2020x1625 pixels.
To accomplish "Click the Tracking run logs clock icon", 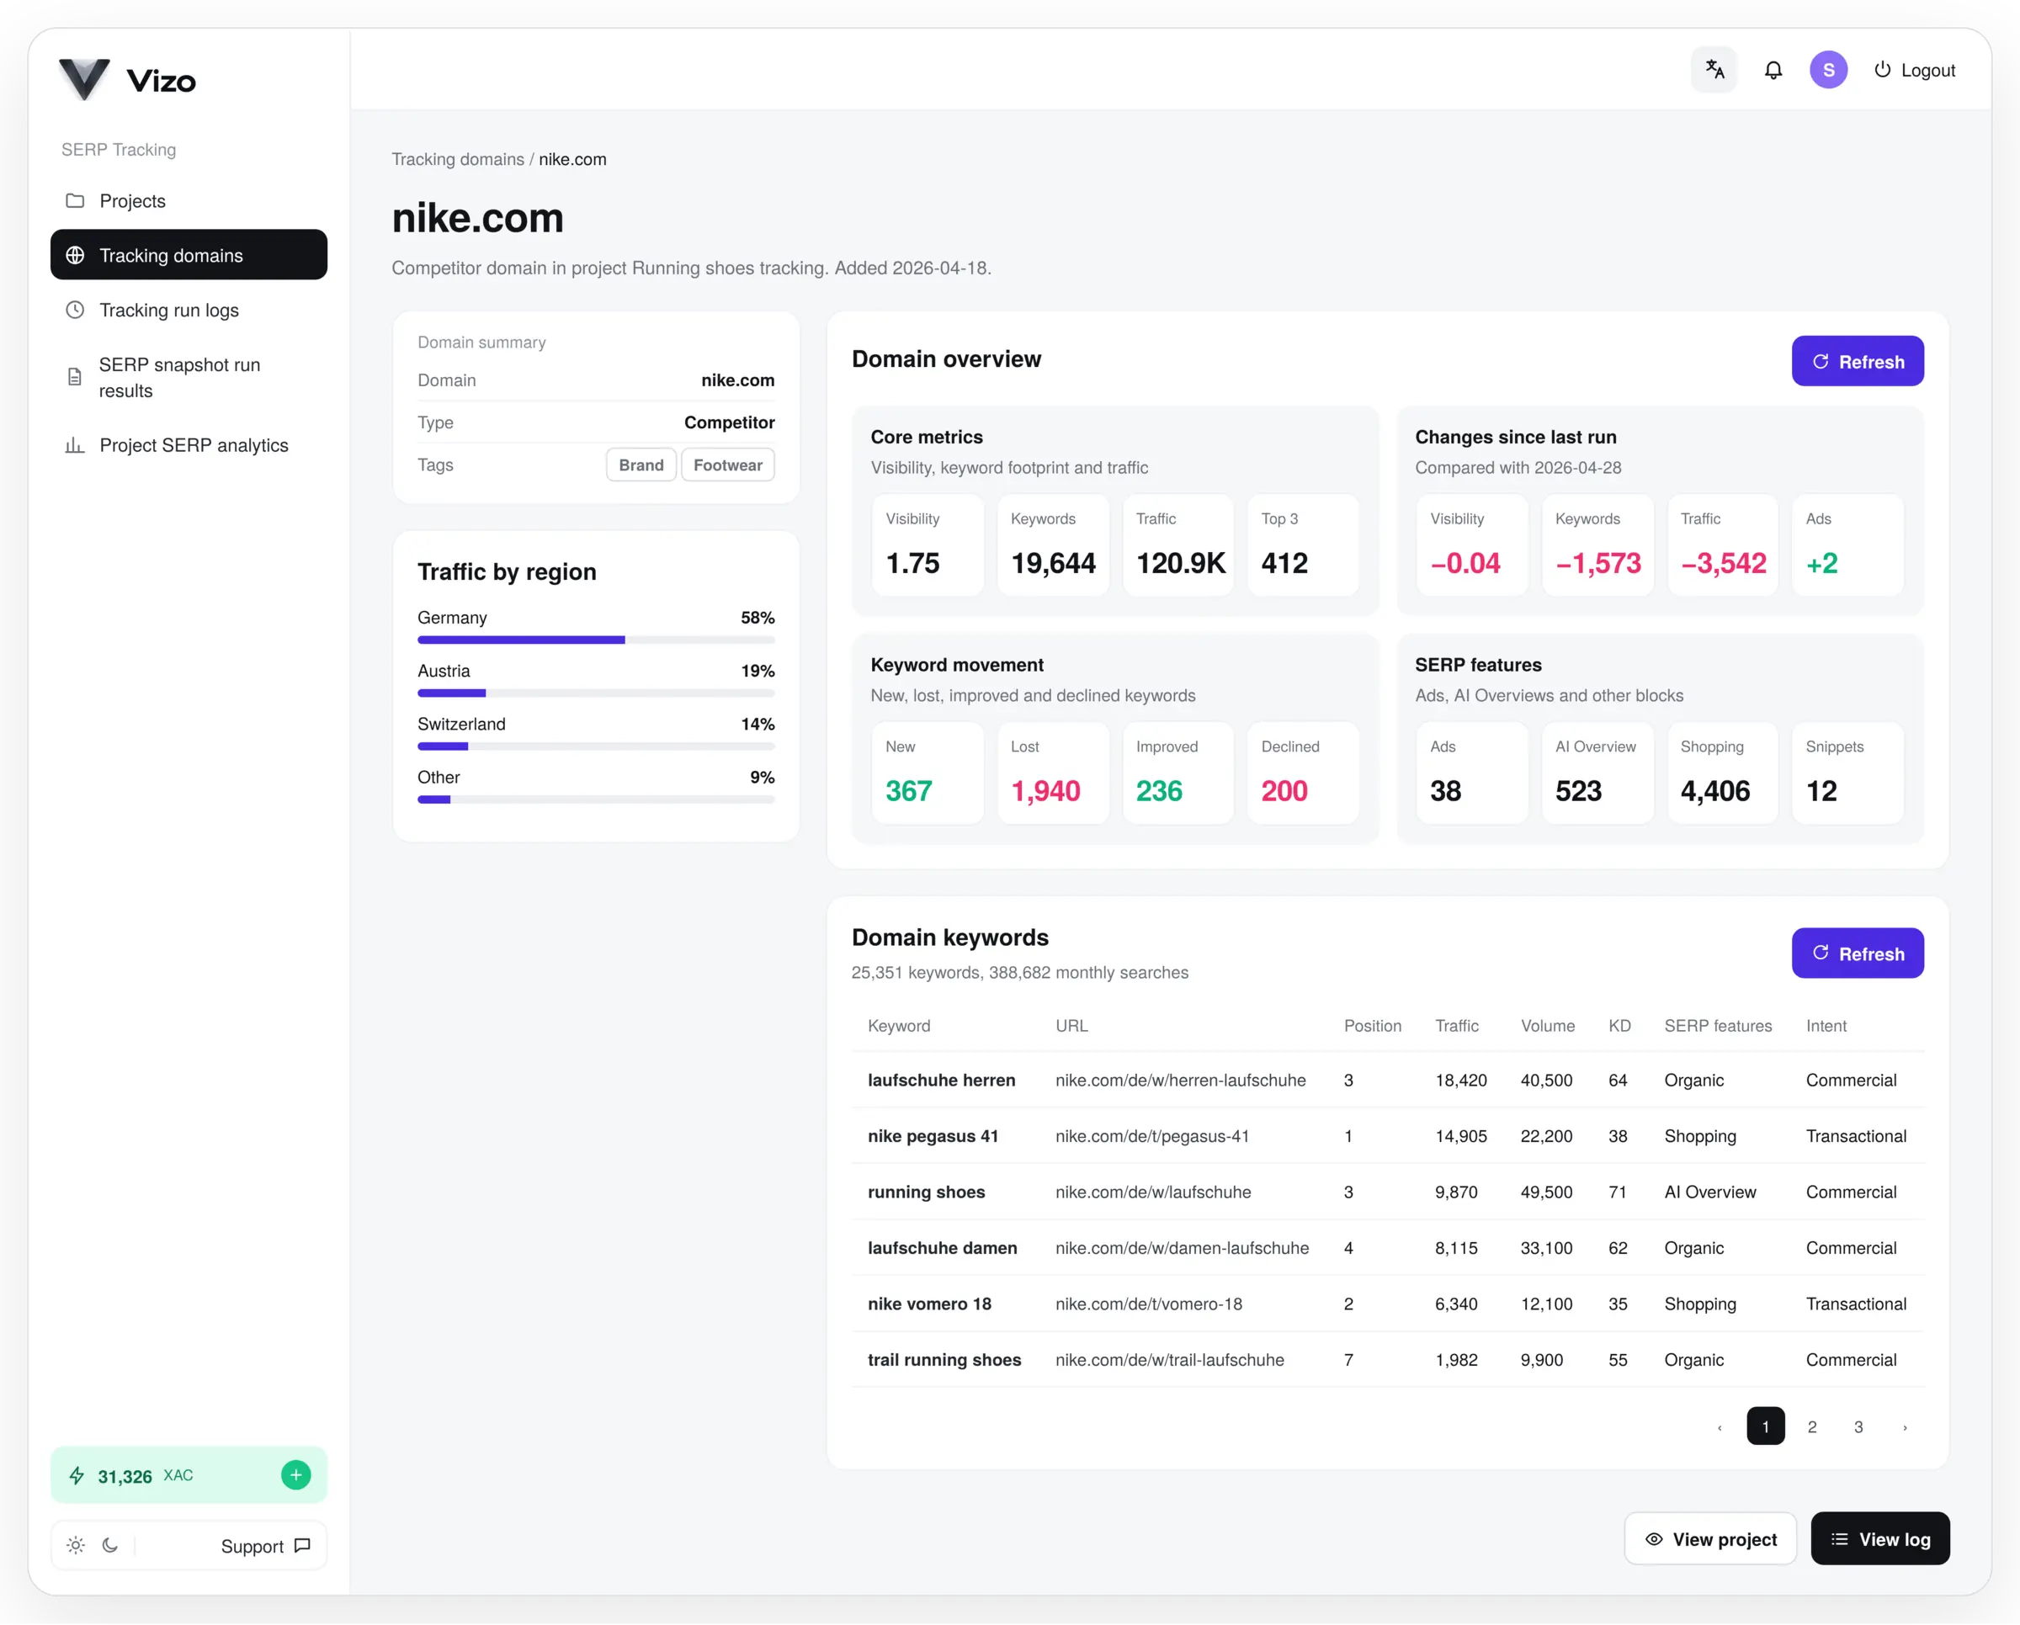I will tap(75, 310).
